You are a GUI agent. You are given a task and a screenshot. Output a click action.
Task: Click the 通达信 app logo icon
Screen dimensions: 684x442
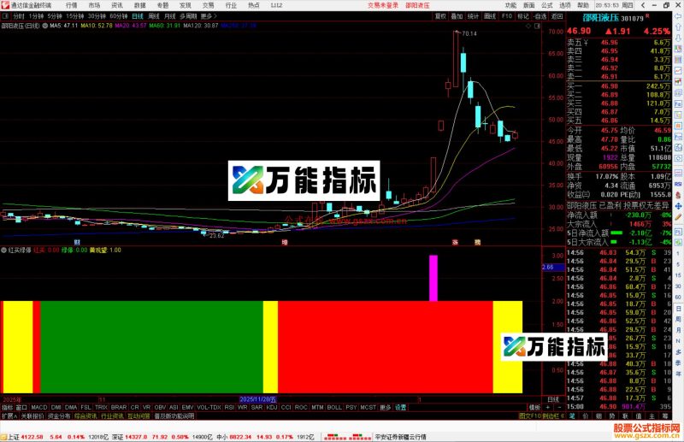click(5, 5)
